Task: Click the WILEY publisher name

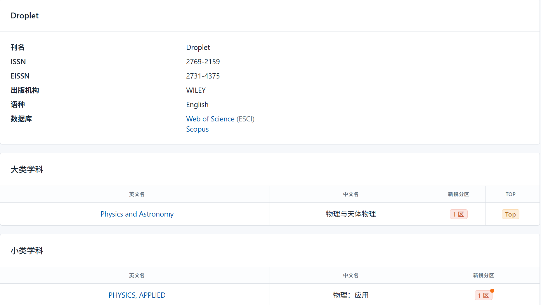Action: click(196, 90)
